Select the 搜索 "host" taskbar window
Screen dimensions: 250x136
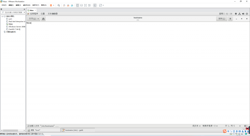coord(44,130)
